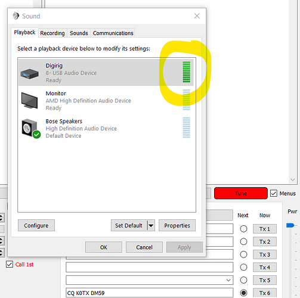Select the Digirig 8- USB Audio Device row
This screenshot has height=298, width=300.
point(106,73)
